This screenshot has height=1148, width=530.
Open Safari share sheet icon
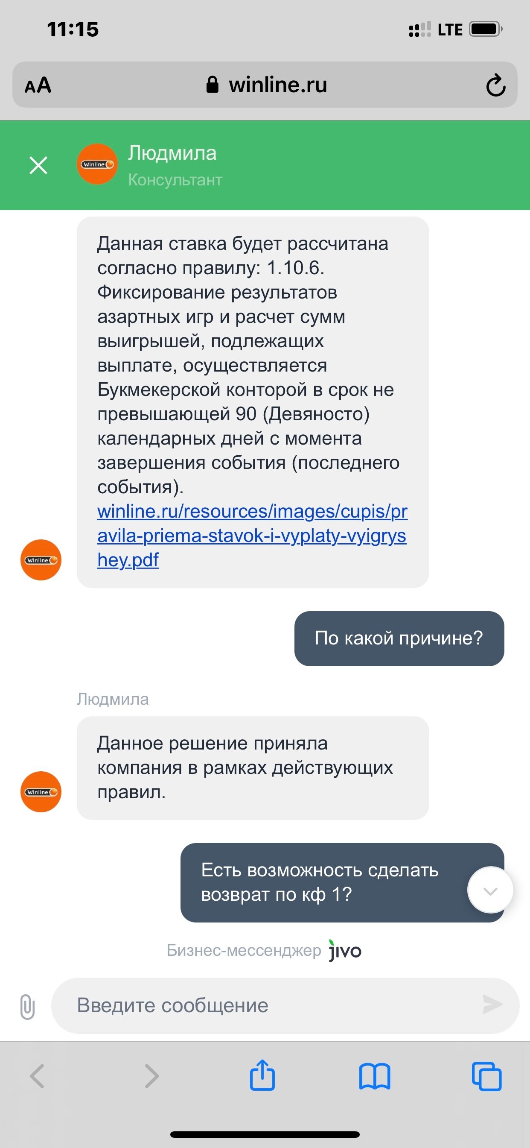tap(262, 1076)
